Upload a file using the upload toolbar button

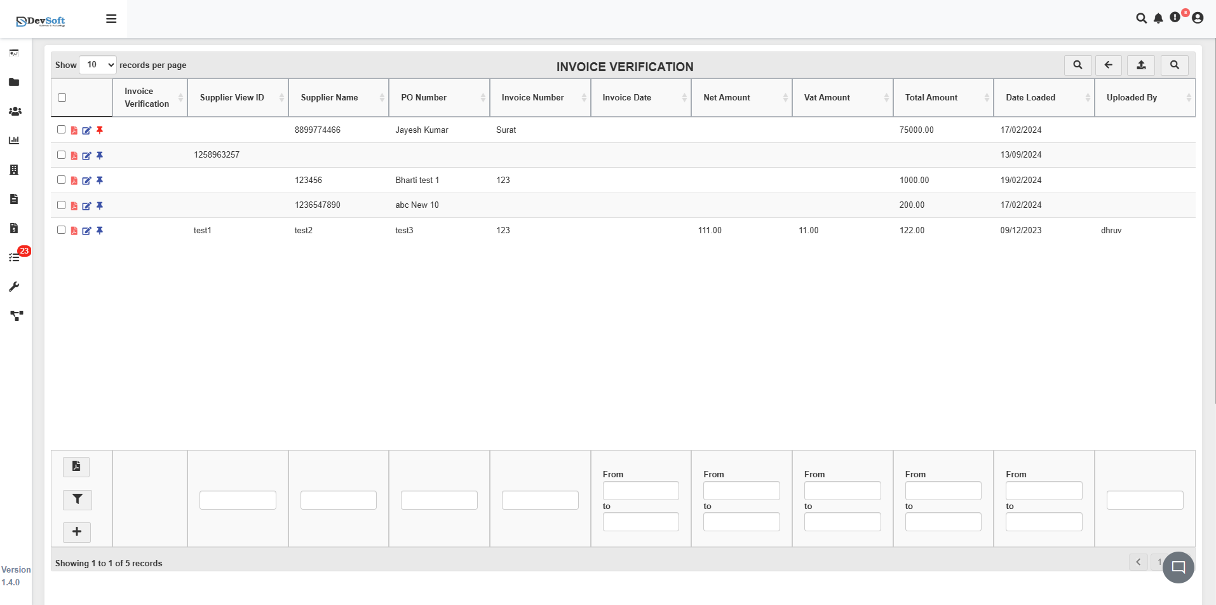tap(1141, 65)
